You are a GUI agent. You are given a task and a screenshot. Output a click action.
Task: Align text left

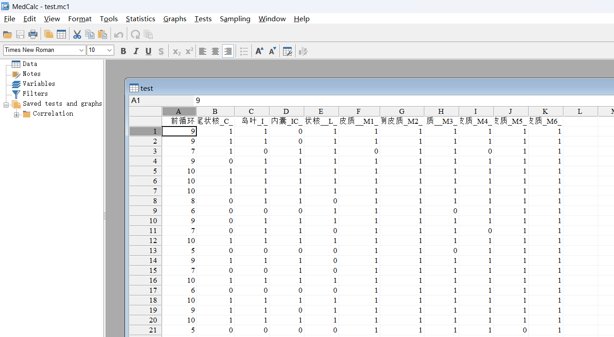[203, 51]
